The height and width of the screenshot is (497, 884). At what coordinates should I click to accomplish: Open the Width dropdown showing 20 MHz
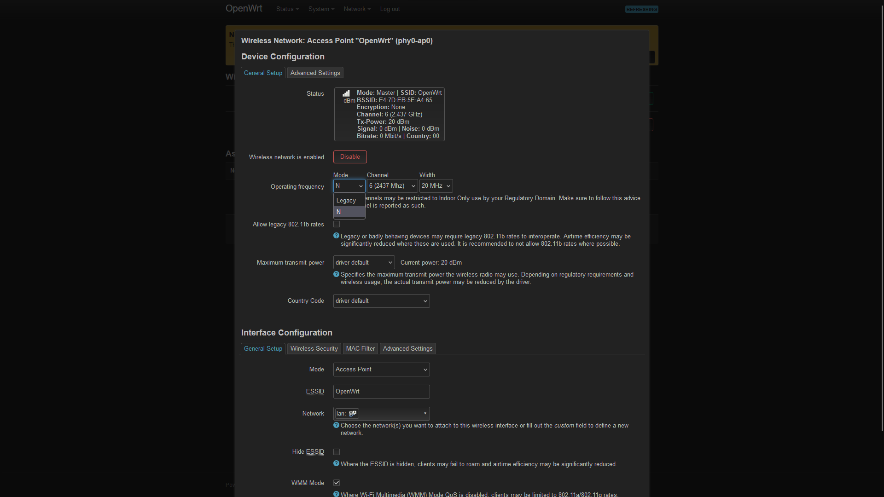point(436,186)
